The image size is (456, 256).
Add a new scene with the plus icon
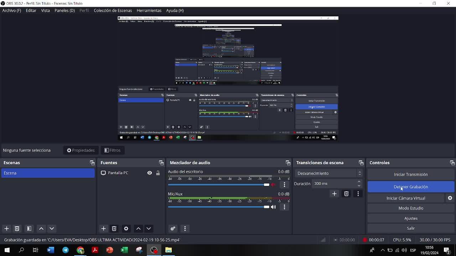6,229
